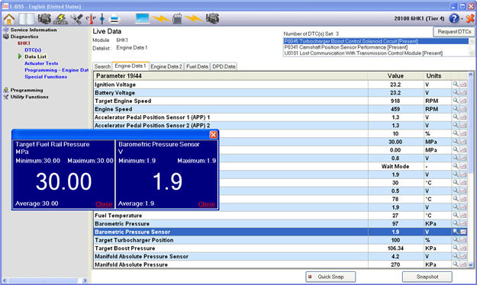477x285 pixels.
Task: Open the wrench utility tools icon
Action: pos(76,19)
